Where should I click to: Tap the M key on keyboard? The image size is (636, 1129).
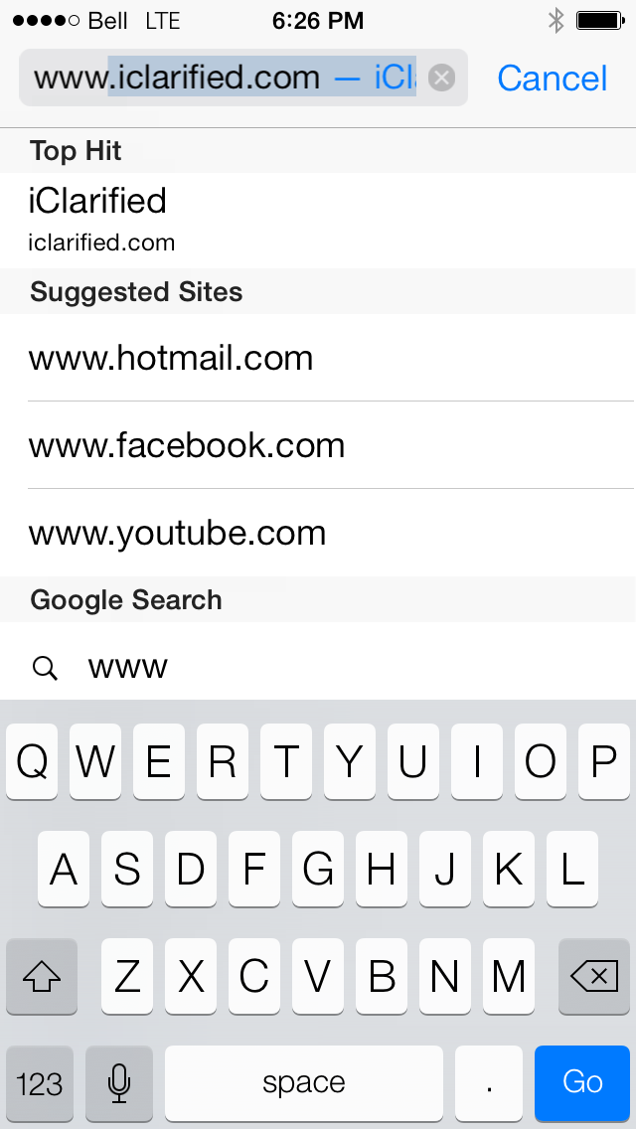509,976
